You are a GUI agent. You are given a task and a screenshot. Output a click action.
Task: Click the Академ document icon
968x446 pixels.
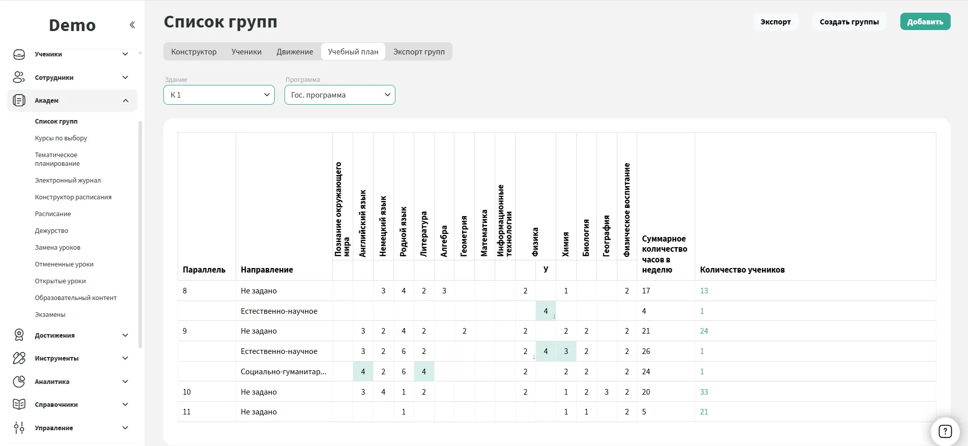(19, 101)
